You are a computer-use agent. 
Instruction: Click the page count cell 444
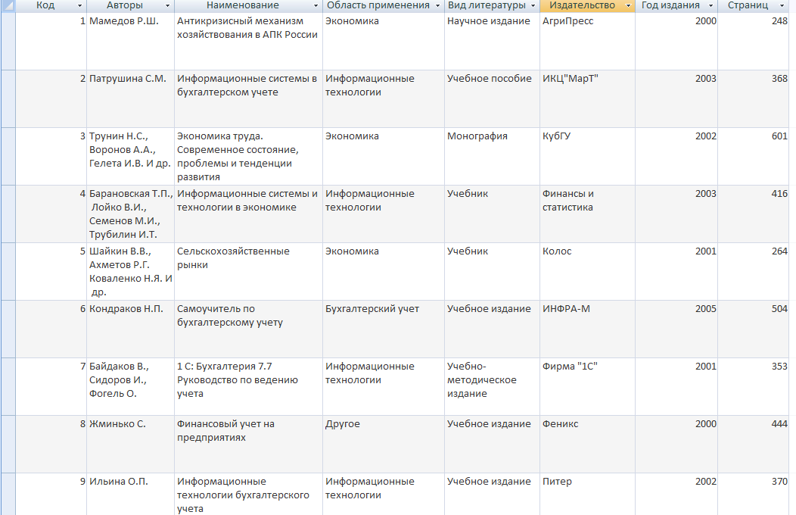point(754,445)
